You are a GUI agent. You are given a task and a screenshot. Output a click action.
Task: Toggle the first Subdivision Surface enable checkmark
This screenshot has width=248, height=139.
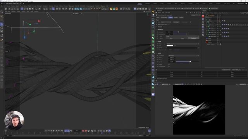[x=220, y=23]
